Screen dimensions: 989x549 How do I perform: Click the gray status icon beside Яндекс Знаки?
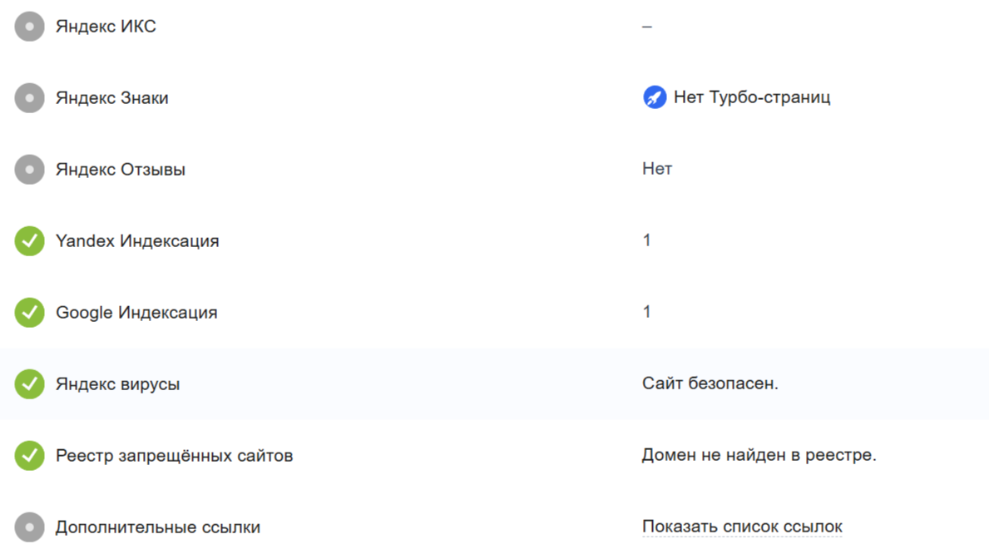[29, 98]
